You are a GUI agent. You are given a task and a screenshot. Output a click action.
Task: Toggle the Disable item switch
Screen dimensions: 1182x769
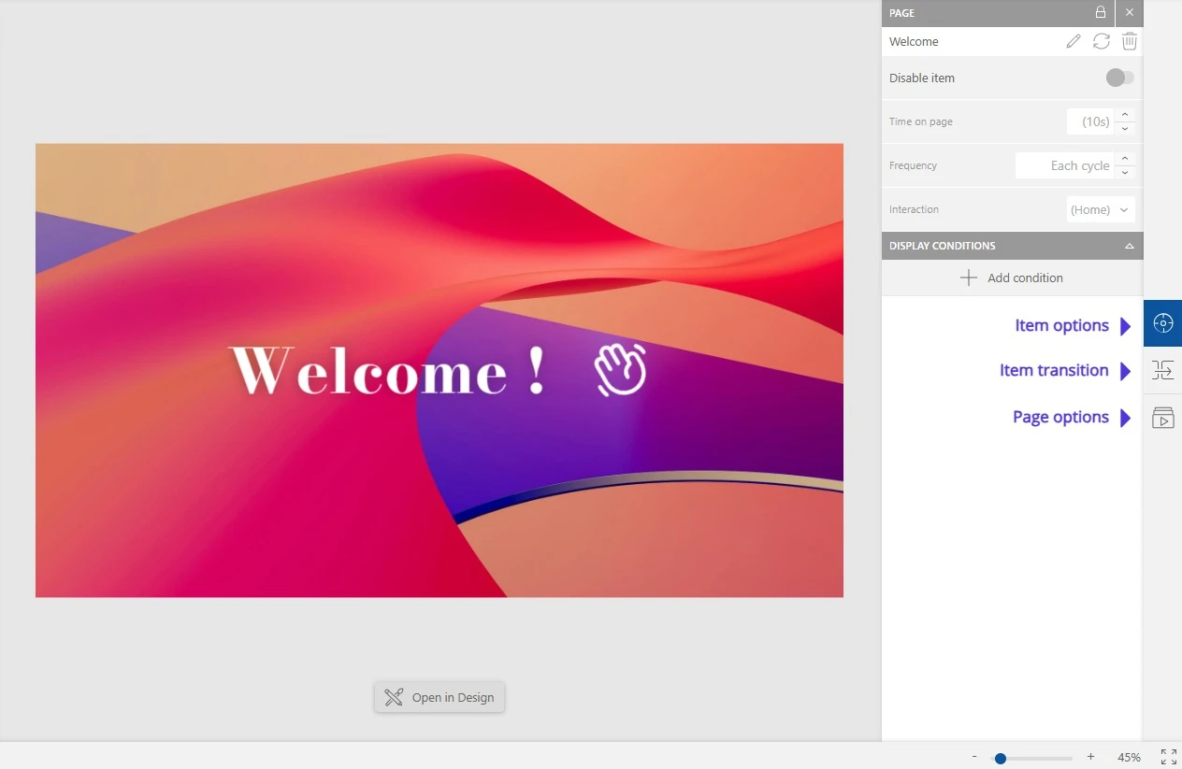[1119, 78]
